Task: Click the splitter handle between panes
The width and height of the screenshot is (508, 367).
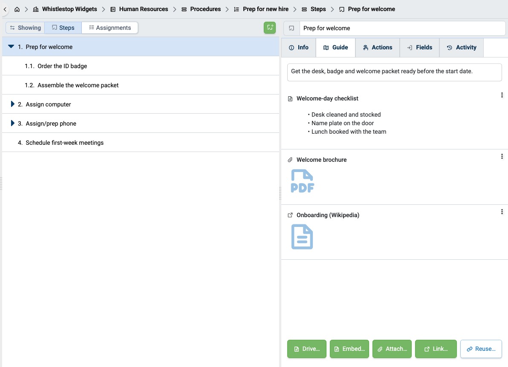Action: (280, 193)
